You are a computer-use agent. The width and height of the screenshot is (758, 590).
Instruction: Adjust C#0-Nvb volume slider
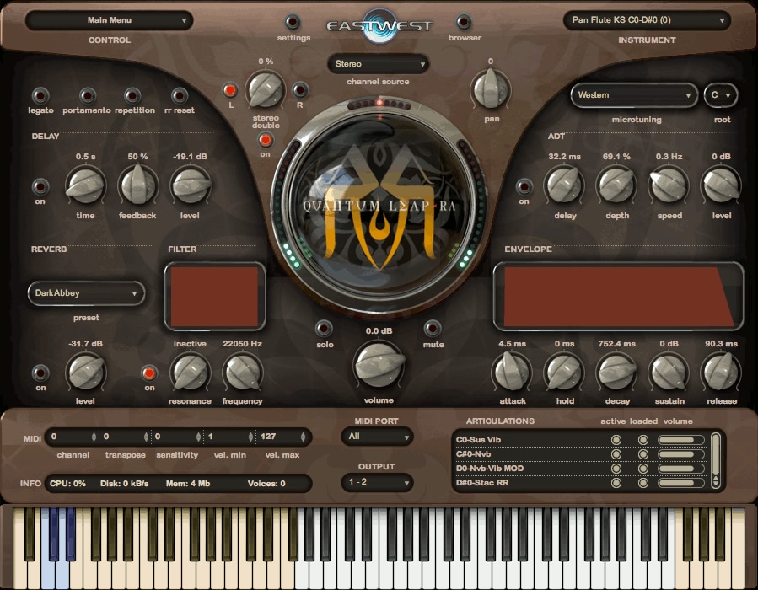point(681,454)
